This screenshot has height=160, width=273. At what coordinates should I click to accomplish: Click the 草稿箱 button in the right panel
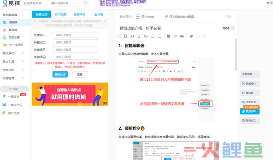tap(250, 93)
